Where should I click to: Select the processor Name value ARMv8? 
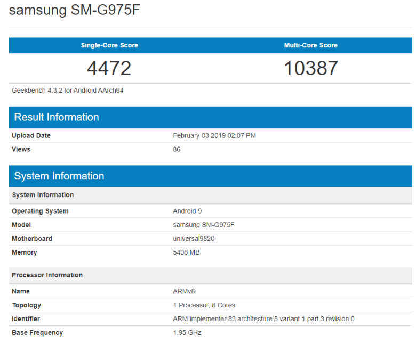pos(183,291)
